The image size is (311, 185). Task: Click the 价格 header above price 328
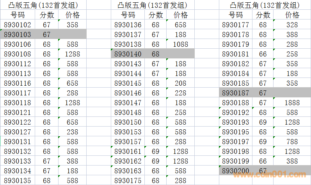tap(292, 15)
